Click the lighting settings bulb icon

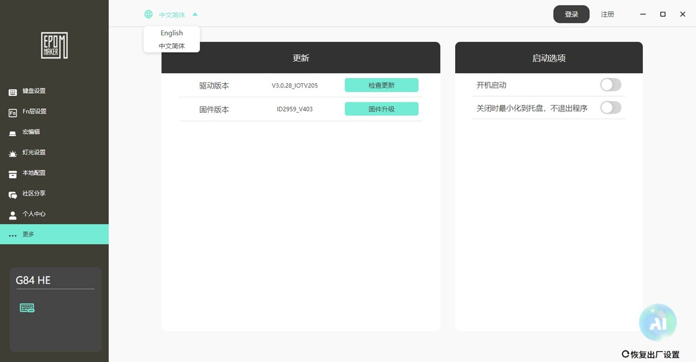pos(13,154)
